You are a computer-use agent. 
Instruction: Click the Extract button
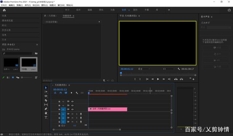click(x=181, y=79)
